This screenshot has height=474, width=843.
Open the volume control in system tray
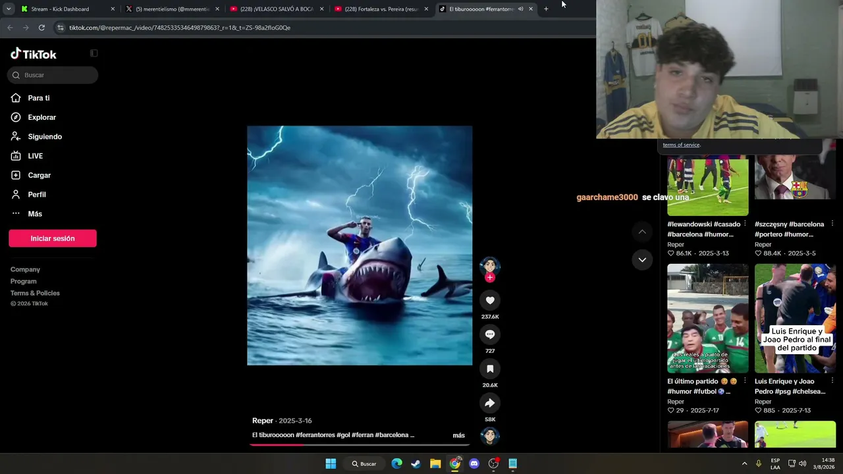pyautogui.click(x=802, y=463)
